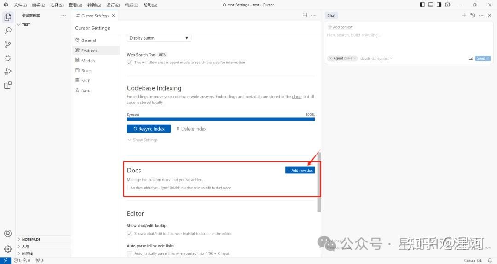The width and height of the screenshot is (497, 264).
Task: Uncheck Show chat/edit tooltip checkbox
Action: [129, 234]
